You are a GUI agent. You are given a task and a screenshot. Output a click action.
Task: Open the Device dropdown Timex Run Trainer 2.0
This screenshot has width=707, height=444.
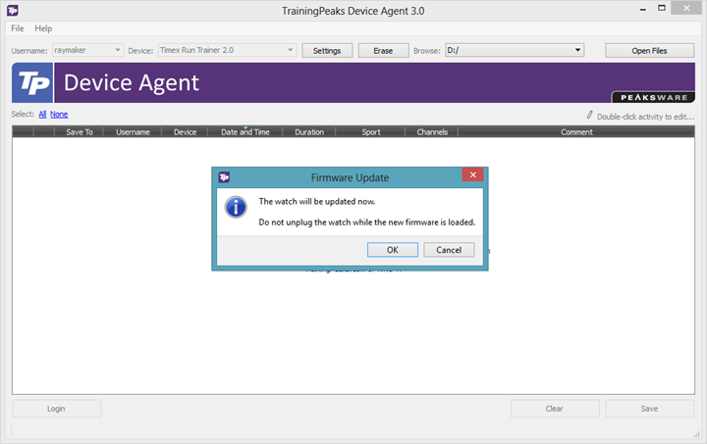tap(227, 50)
